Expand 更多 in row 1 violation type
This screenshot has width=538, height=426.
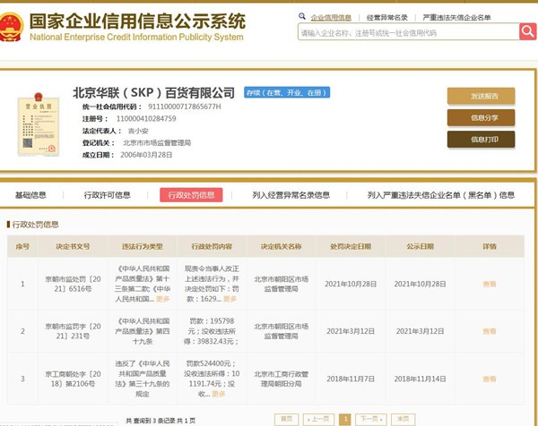tap(162, 298)
